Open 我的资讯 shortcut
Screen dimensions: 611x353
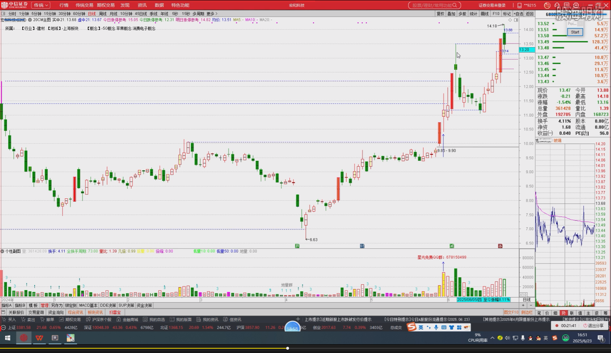[207, 320]
